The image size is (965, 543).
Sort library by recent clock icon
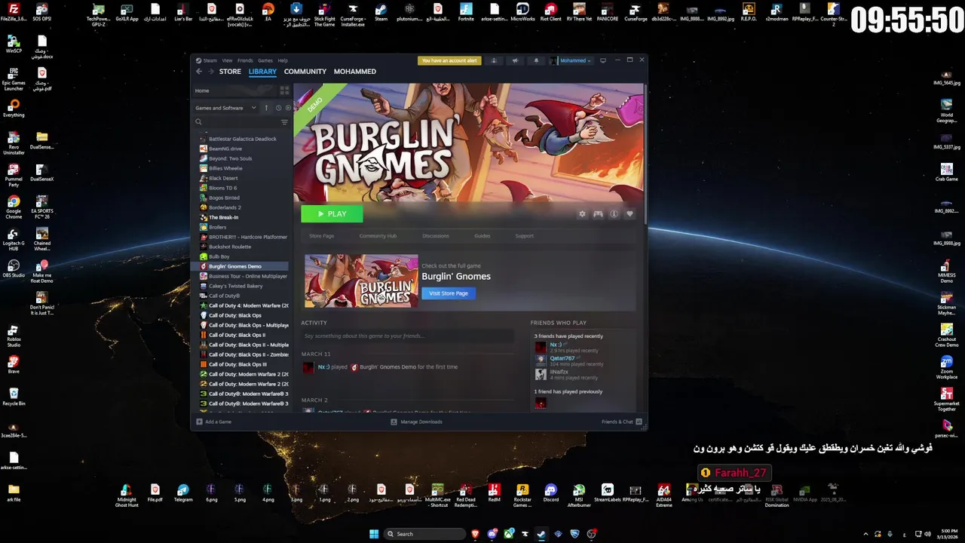278,108
